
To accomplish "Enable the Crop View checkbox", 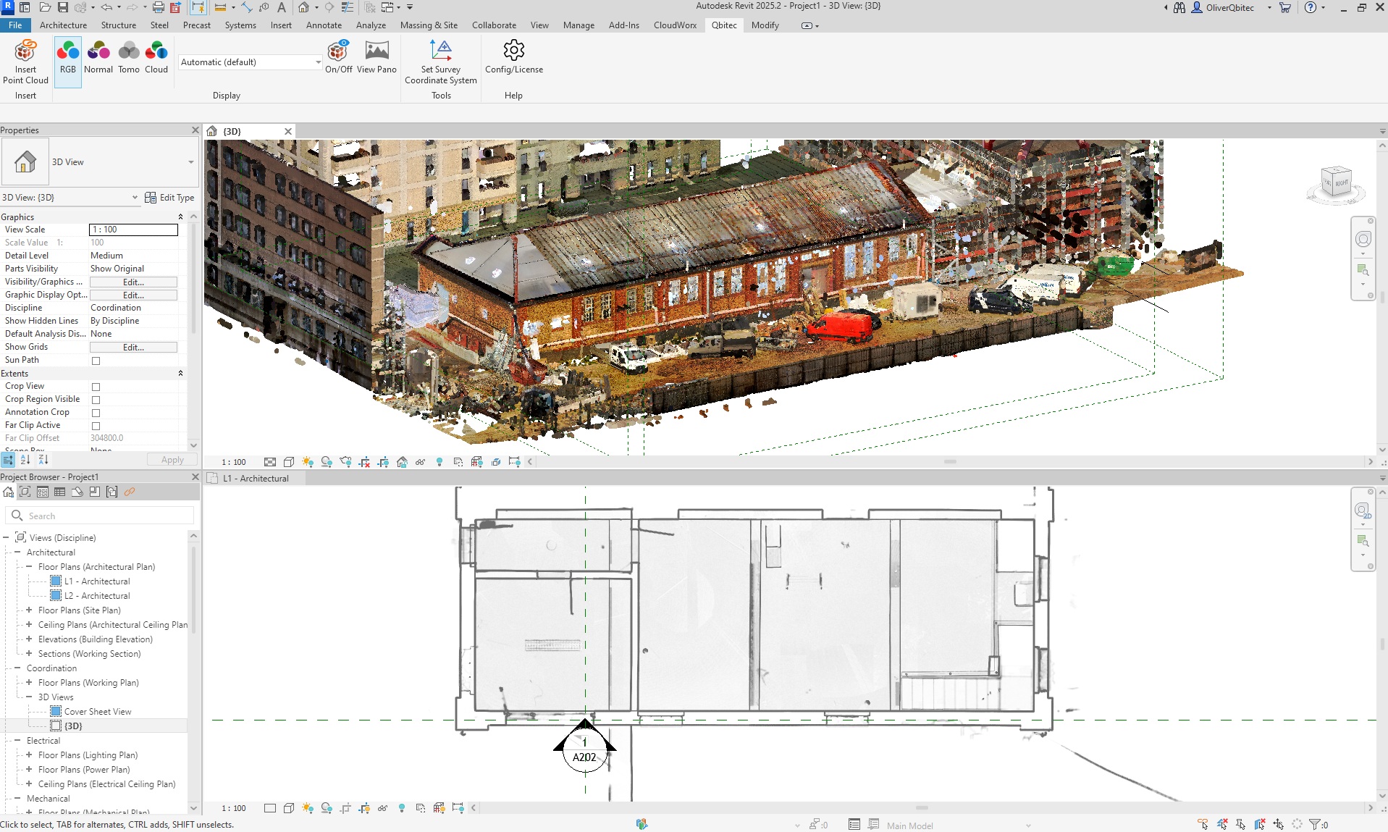I will coord(96,386).
